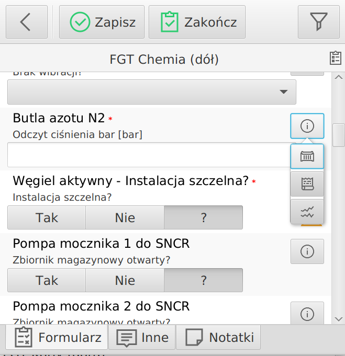This screenshot has width=345, height=356.
Task: Select Tak for Pompa mocznika 1 do SNCR
Action: [47, 280]
